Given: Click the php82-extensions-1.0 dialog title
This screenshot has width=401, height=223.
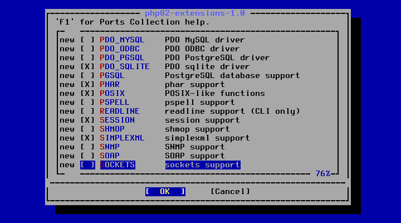Looking at the screenshot, I should 195,13.
